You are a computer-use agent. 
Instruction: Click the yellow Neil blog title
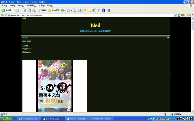coord(95,25)
